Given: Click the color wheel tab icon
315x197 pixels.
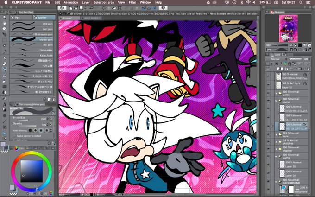Looking at the screenshot, I should [16, 148].
